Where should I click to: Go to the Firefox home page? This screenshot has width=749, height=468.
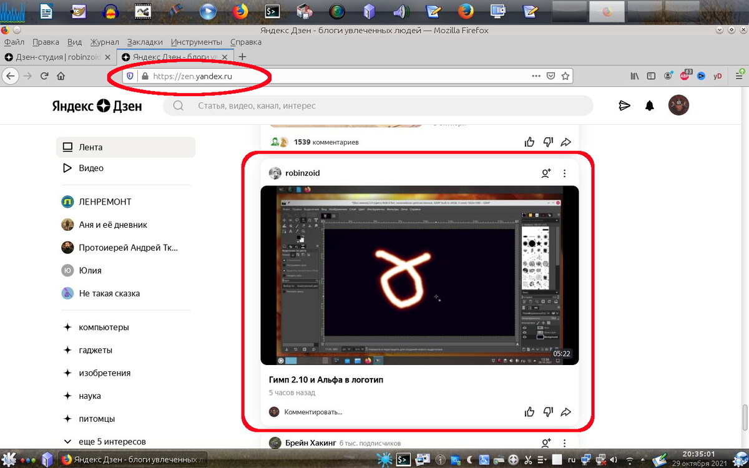61,76
